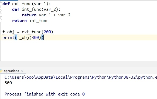This screenshot has width=157, height=99.
Task: Click the gray splitter bar above run panel
Action: click(x=78, y=64)
